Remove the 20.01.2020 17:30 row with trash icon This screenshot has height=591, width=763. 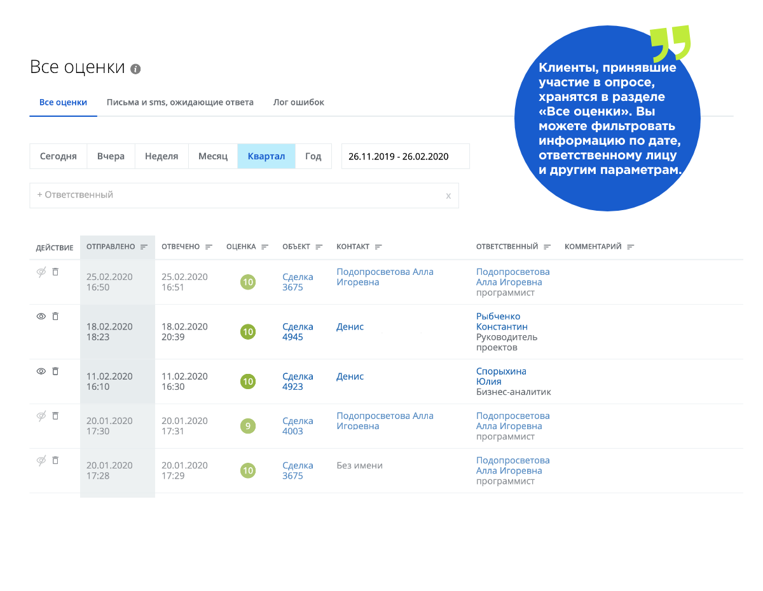point(55,416)
